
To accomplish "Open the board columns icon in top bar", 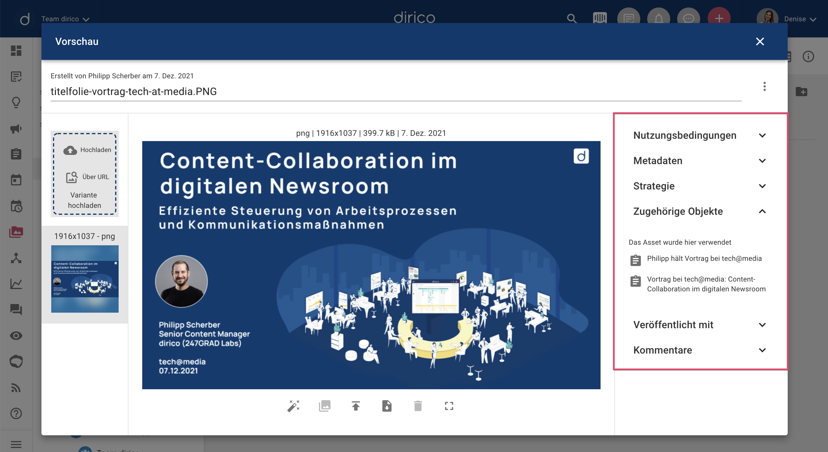I will pyautogui.click(x=600, y=18).
